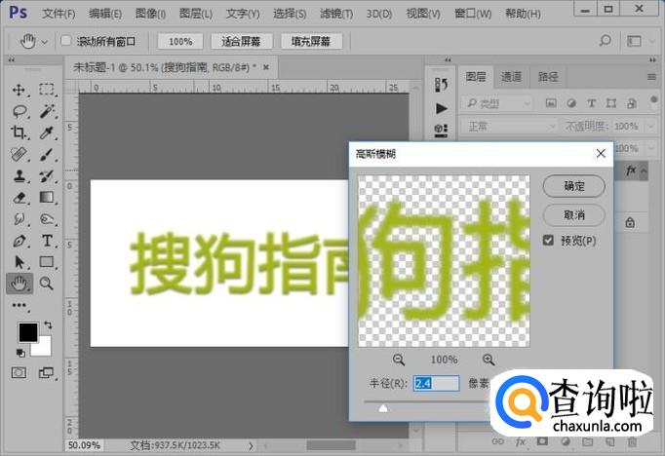The image size is (665, 456).
Task: Select the Hand tool in toolbox
Action: coord(20,284)
